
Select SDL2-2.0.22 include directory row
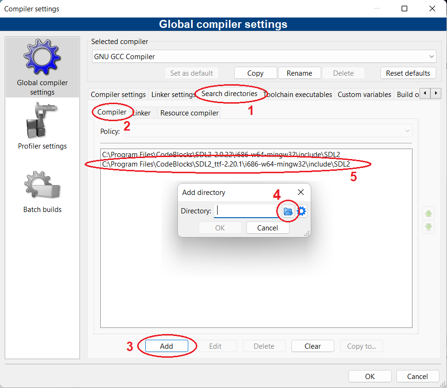click(x=256, y=155)
